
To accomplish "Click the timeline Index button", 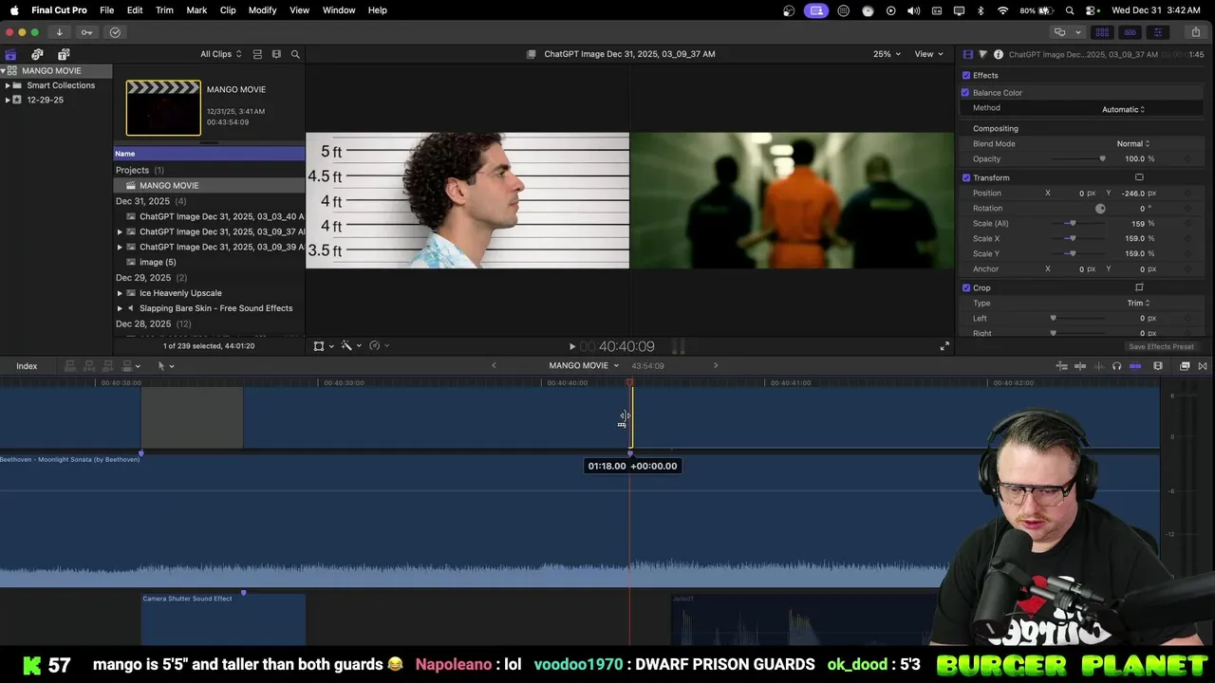I will point(27,366).
